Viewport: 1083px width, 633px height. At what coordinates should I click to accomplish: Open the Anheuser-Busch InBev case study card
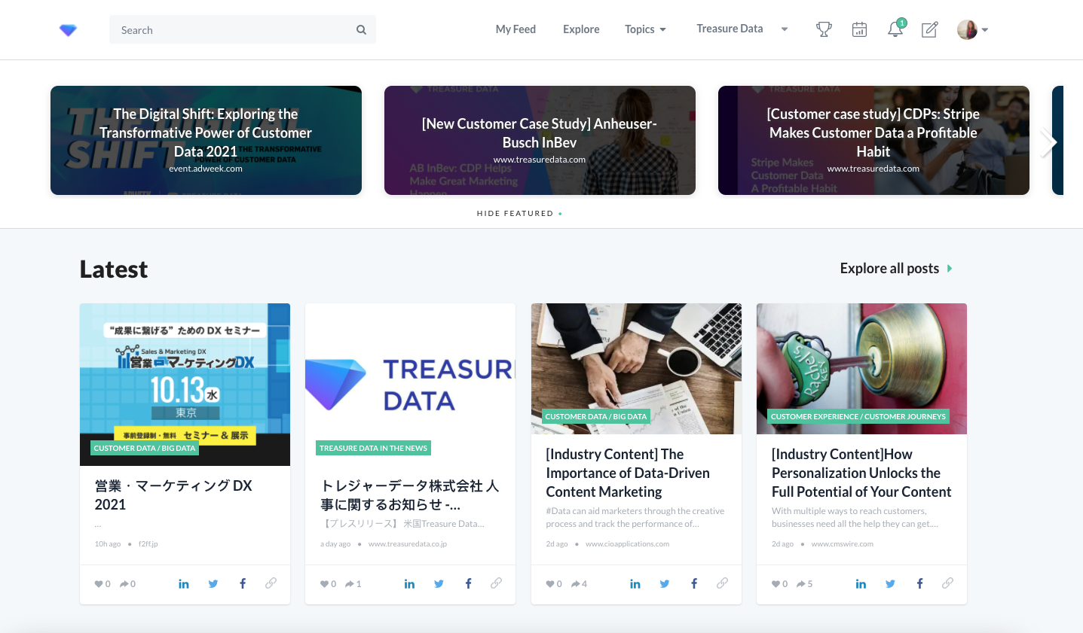coord(540,140)
